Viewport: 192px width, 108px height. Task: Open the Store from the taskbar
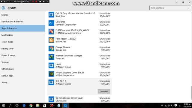(x=45, y=105)
